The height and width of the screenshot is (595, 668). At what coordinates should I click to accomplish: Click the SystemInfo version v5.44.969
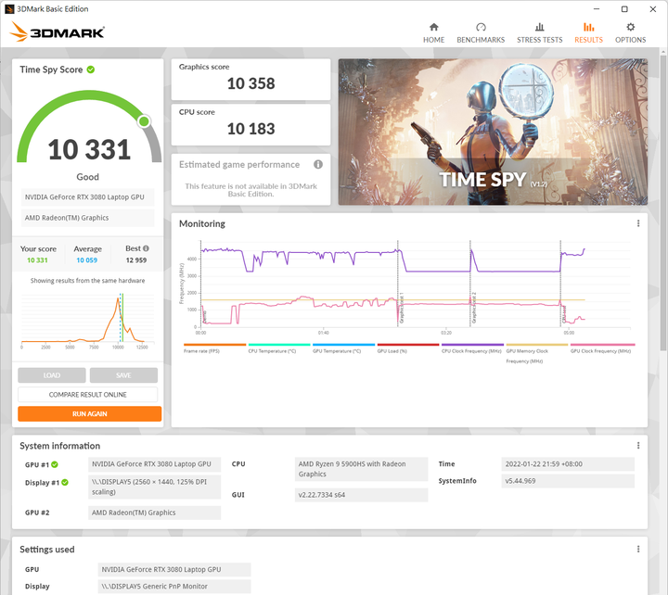[x=568, y=481]
